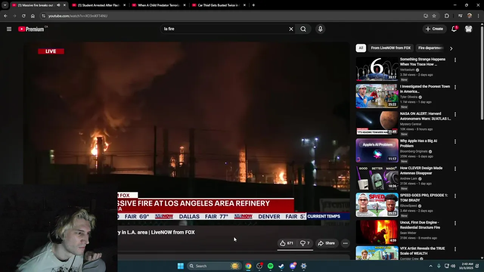Open Spotify from the taskbar
This screenshot has width=484, height=272.
click(x=270, y=266)
